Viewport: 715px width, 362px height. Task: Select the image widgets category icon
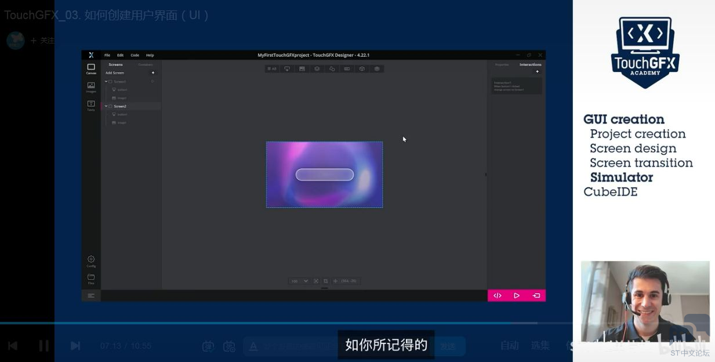[x=302, y=68]
